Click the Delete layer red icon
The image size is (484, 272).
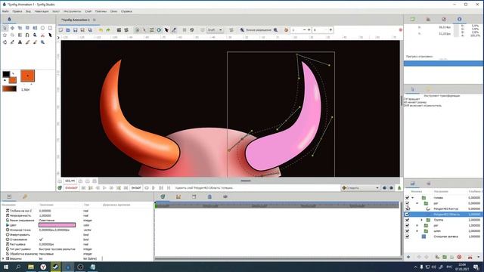point(459,257)
